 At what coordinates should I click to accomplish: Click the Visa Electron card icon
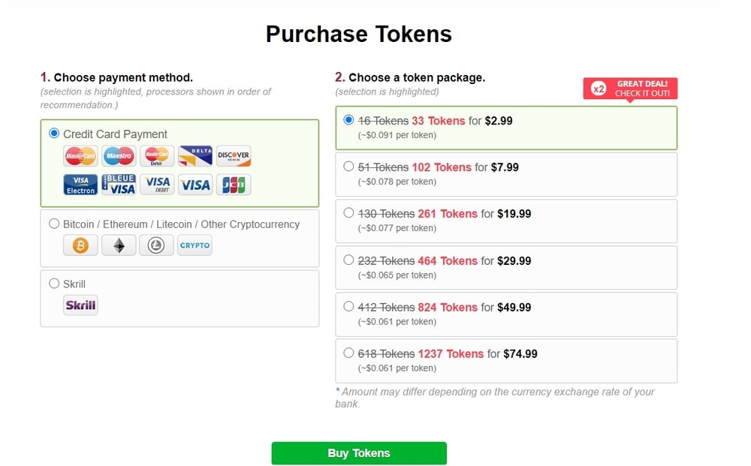pyautogui.click(x=80, y=185)
